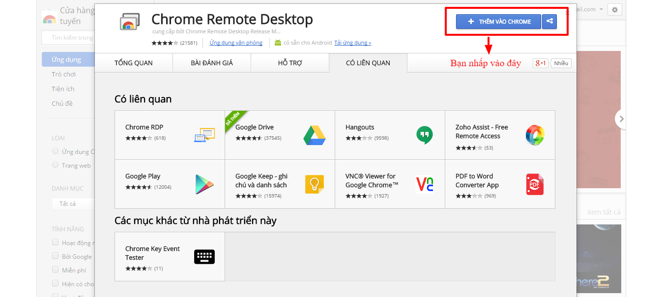
Task: Click the Chrome Remote Desktop star rating
Action: point(165,43)
